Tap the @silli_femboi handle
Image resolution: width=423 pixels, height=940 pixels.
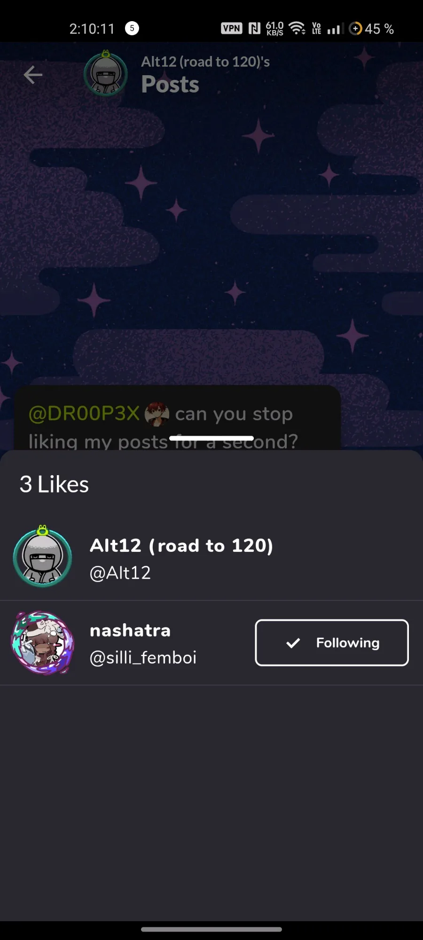pos(143,658)
